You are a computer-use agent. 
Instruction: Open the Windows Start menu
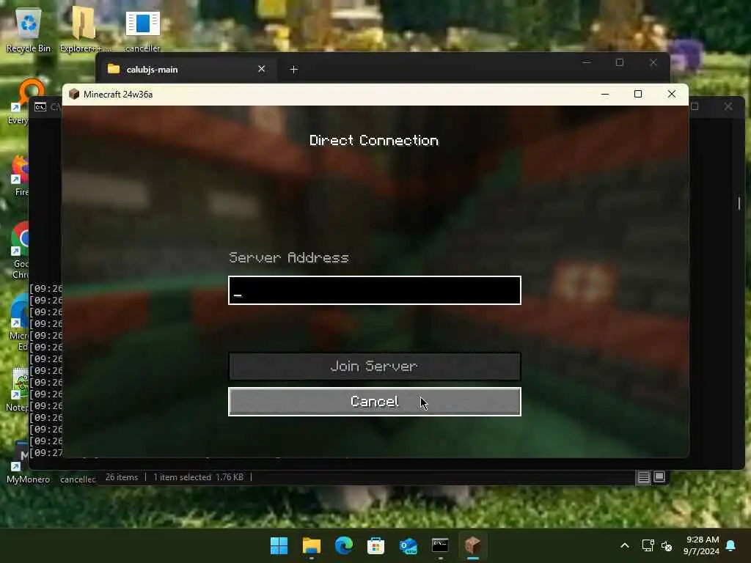pyautogui.click(x=279, y=545)
